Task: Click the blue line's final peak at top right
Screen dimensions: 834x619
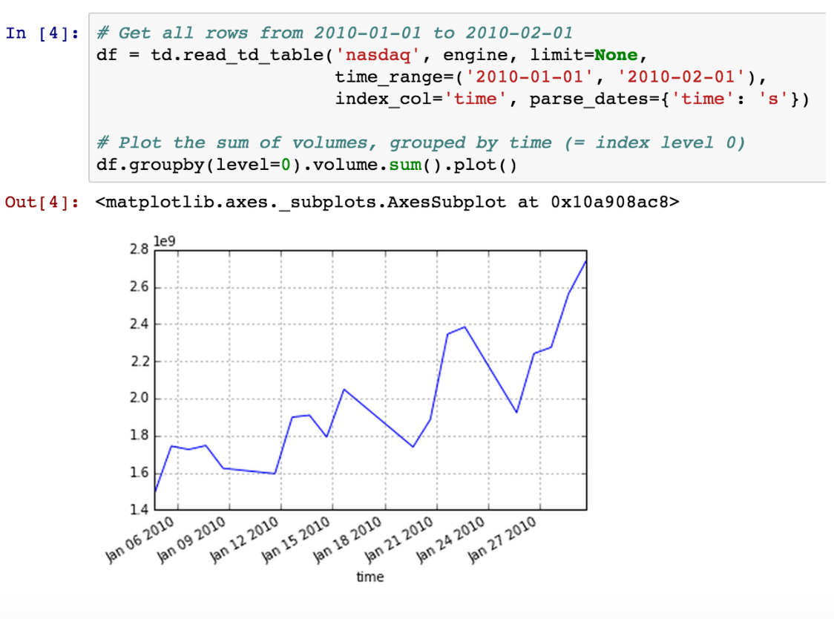Action: tap(585, 262)
